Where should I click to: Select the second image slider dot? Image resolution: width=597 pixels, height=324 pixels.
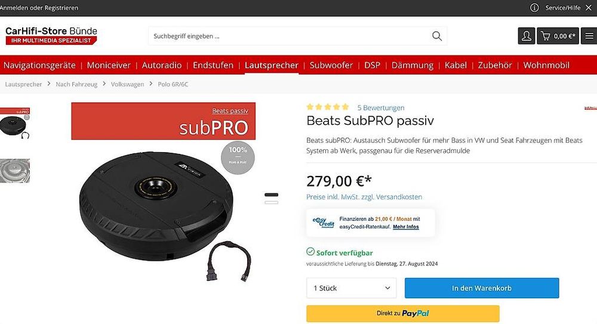tap(271, 202)
